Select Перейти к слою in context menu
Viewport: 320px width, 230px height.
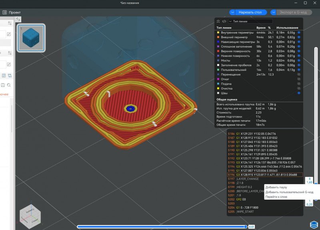tap(276, 197)
